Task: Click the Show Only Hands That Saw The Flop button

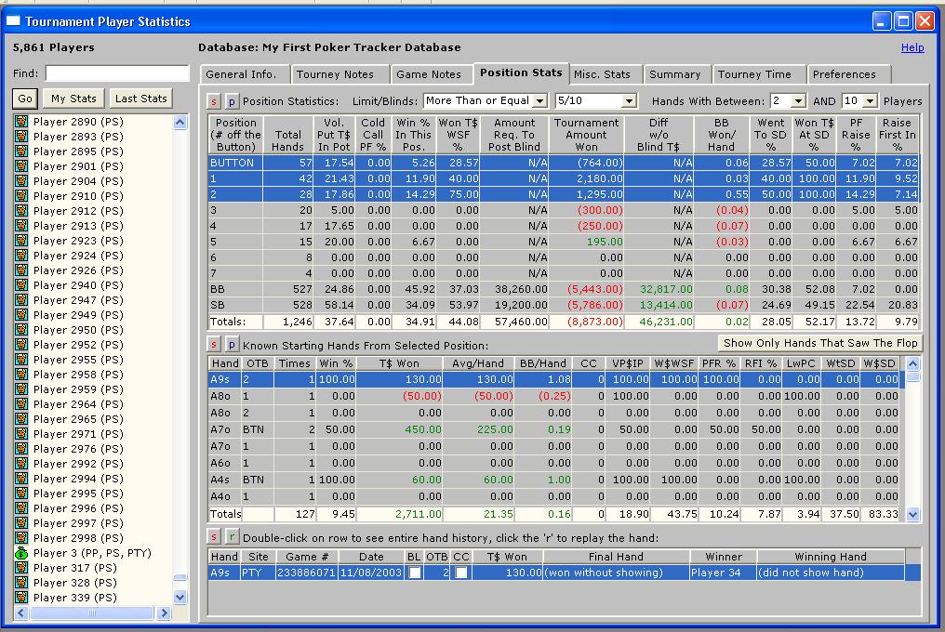Action: [x=820, y=343]
